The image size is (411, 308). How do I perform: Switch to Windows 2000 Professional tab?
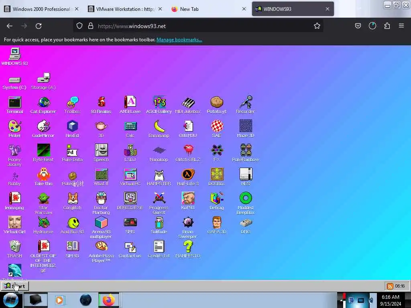(41, 9)
